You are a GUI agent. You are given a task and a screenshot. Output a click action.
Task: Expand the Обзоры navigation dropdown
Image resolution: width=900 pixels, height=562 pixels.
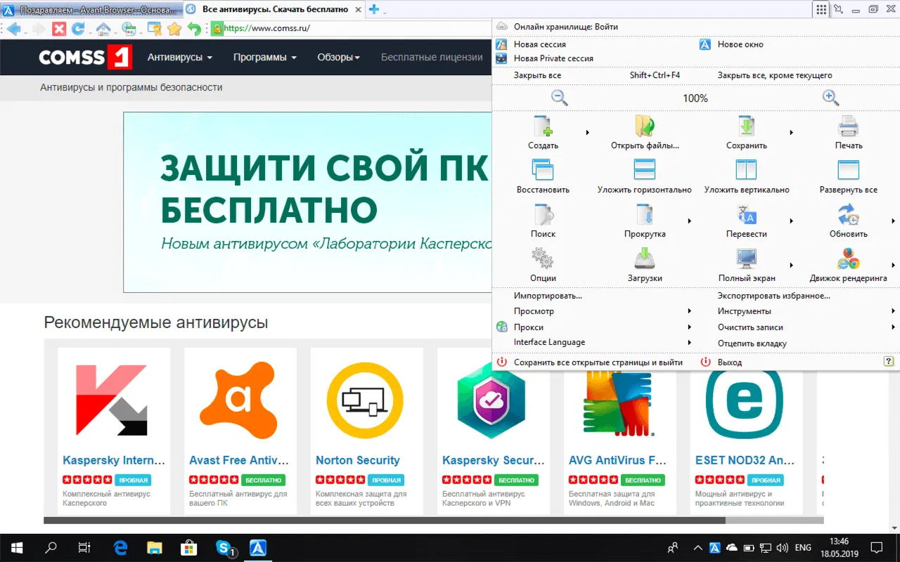point(338,58)
